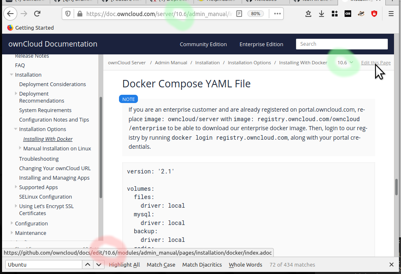
Task: Enable Match Case searching
Action: (161, 265)
